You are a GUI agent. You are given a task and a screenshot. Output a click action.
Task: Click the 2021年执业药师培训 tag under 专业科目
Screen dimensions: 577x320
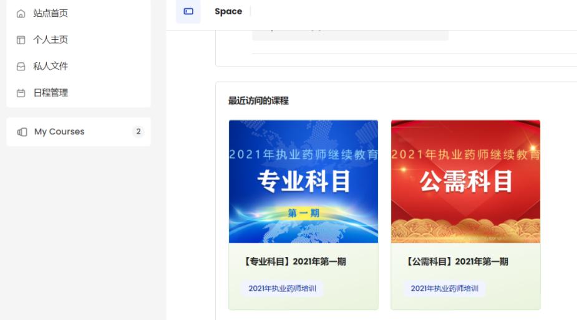pyautogui.click(x=282, y=288)
